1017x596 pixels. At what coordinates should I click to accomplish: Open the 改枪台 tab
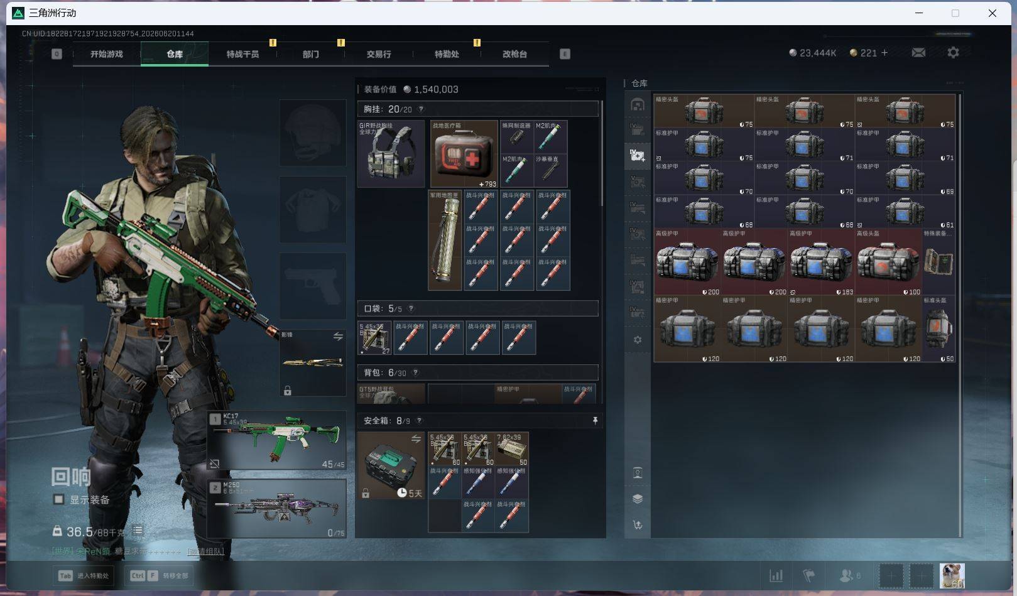514,54
